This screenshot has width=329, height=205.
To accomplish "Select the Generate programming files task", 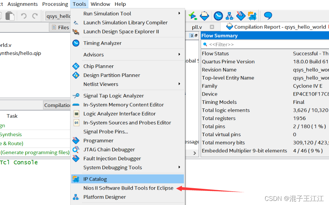I will pyautogui.click(x=35, y=152).
